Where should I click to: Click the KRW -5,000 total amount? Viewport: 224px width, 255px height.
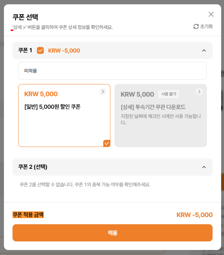click(x=194, y=215)
